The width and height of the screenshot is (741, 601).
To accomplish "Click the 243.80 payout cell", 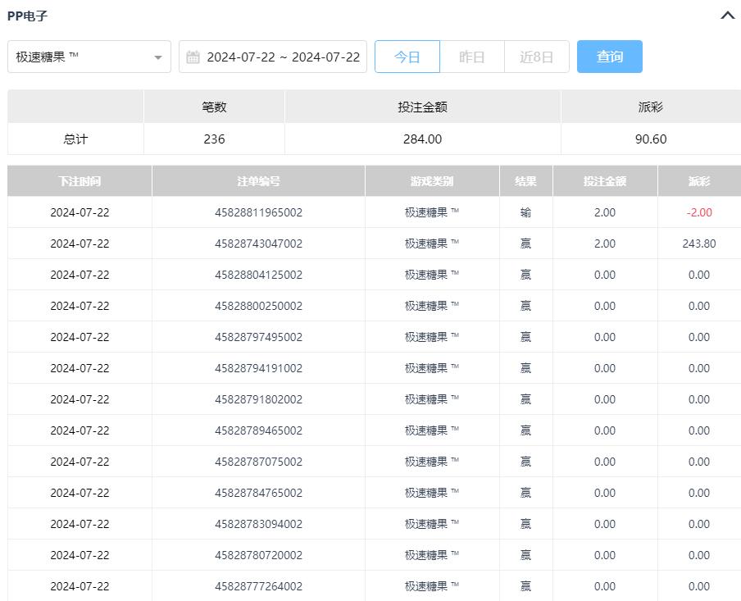I will click(x=698, y=244).
